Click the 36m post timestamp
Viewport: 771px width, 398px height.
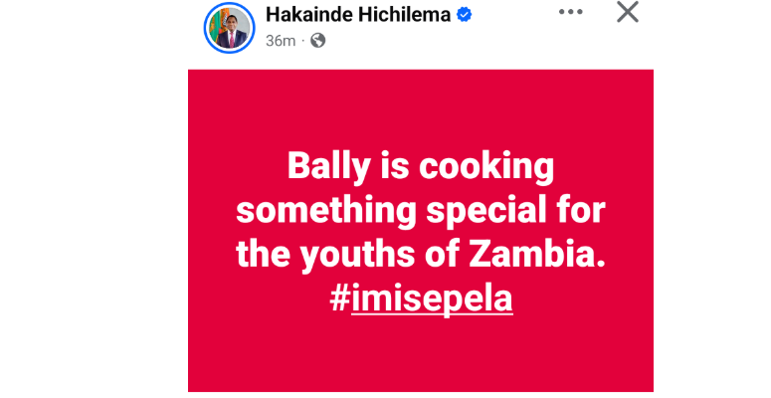[283, 41]
